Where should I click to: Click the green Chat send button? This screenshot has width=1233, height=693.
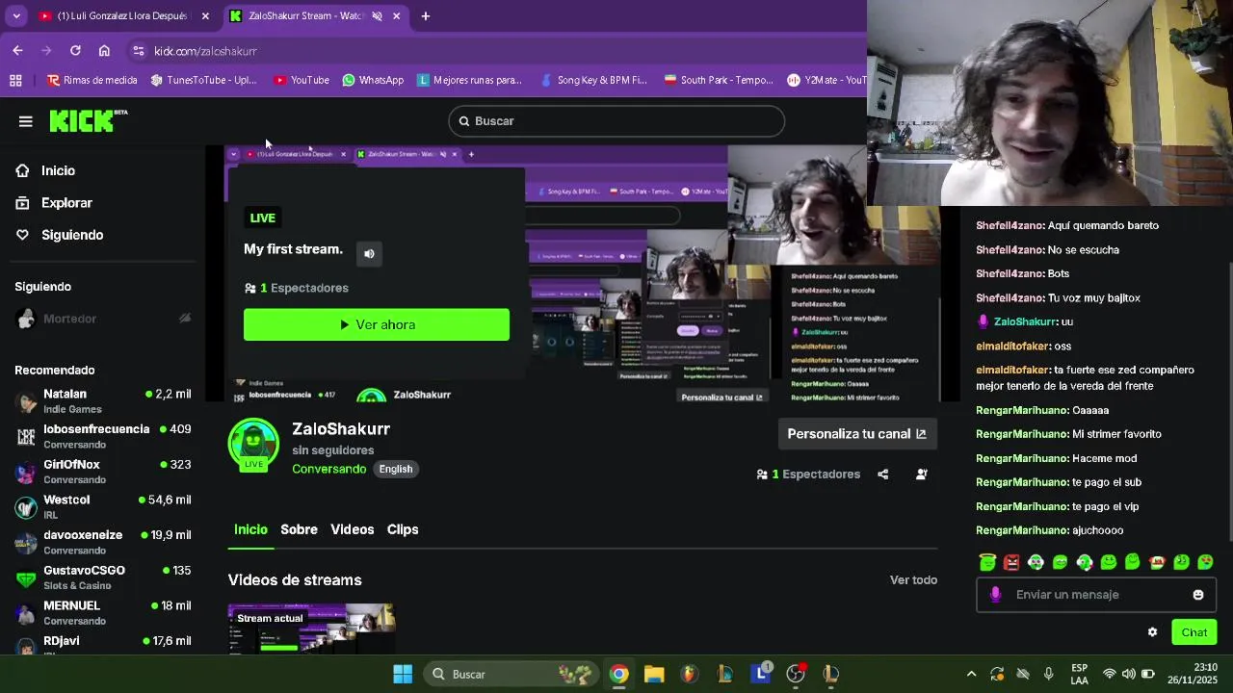click(1194, 632)
